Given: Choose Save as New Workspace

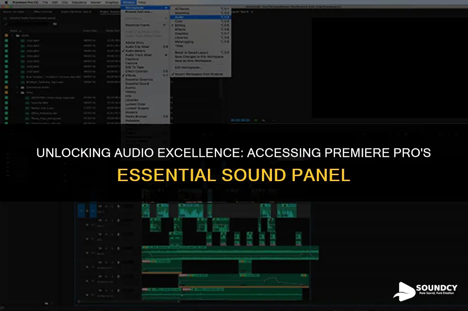Looking at the screenshot, I should pos(201,61).
